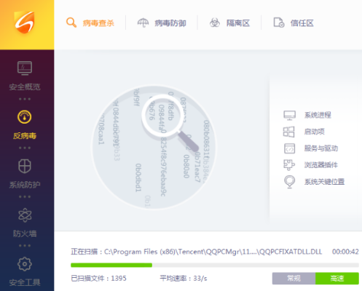Click the 服务与驱动 scan item label
The height and width of the screenshot is (291, 362).
pyautogui.click(x=321, y=148)
